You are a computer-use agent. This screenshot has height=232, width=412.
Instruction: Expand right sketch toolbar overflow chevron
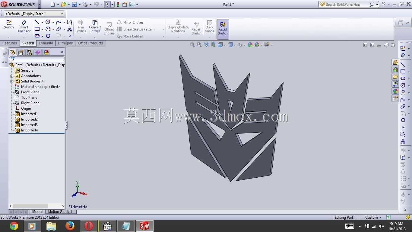[405, 209]
